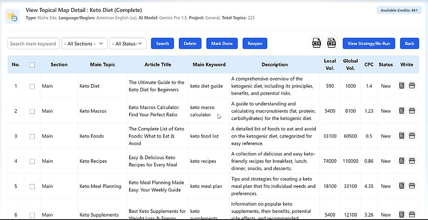The width and height of the screenshot is (428, 220).
Task: Toggle the select-all checkbox in table header
Action: 32,65
